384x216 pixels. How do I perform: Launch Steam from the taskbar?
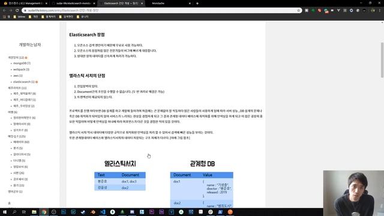tap(83, 212)
